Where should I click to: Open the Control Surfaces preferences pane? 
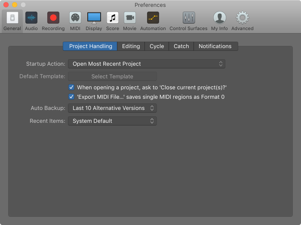188,21
